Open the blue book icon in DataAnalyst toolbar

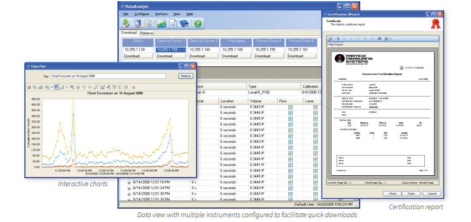184,24
